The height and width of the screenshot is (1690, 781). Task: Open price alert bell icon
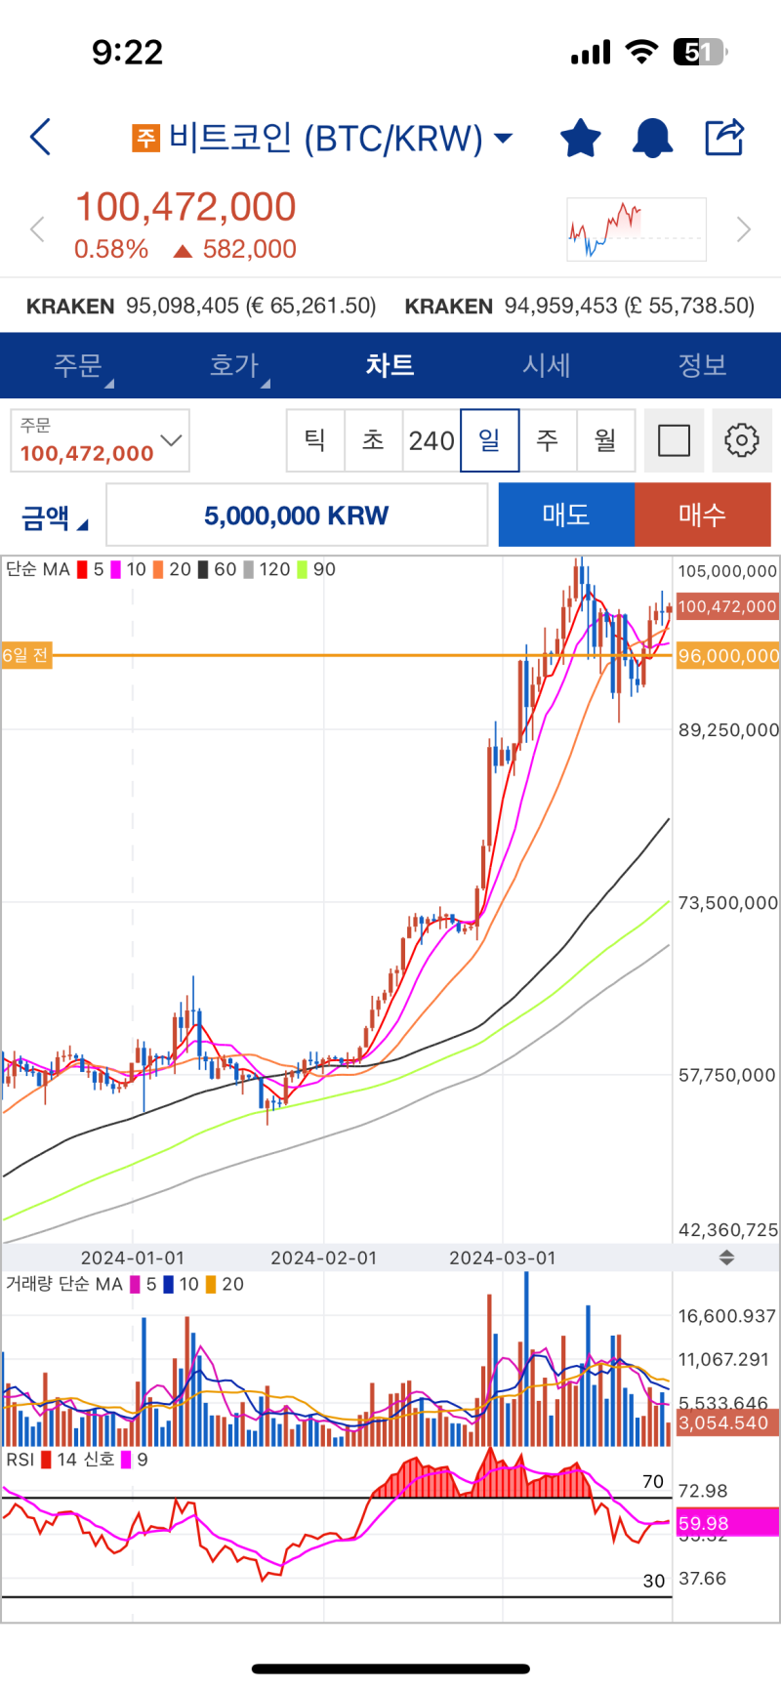[x=652, y=138]
